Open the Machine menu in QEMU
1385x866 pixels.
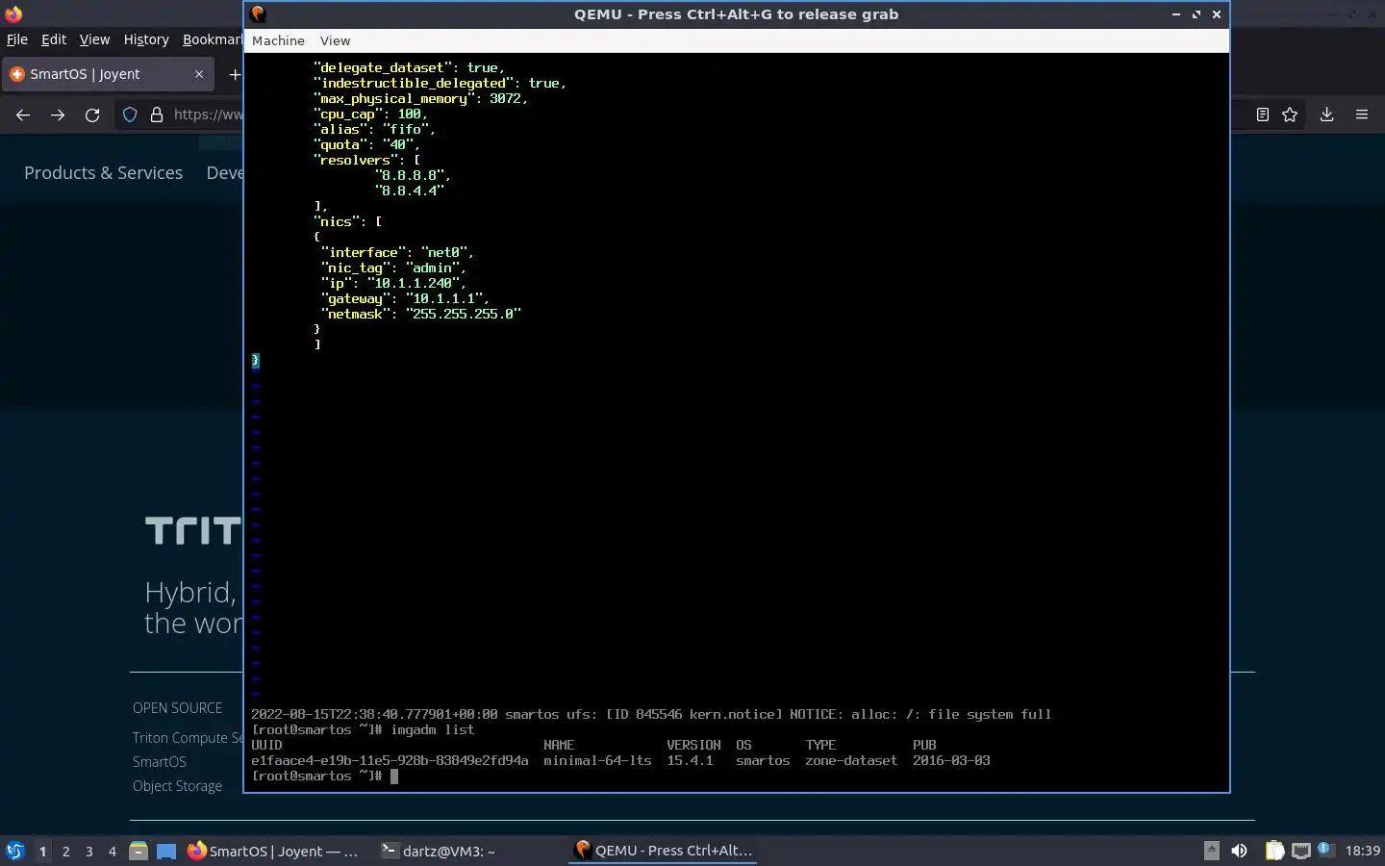pos(278,40)
